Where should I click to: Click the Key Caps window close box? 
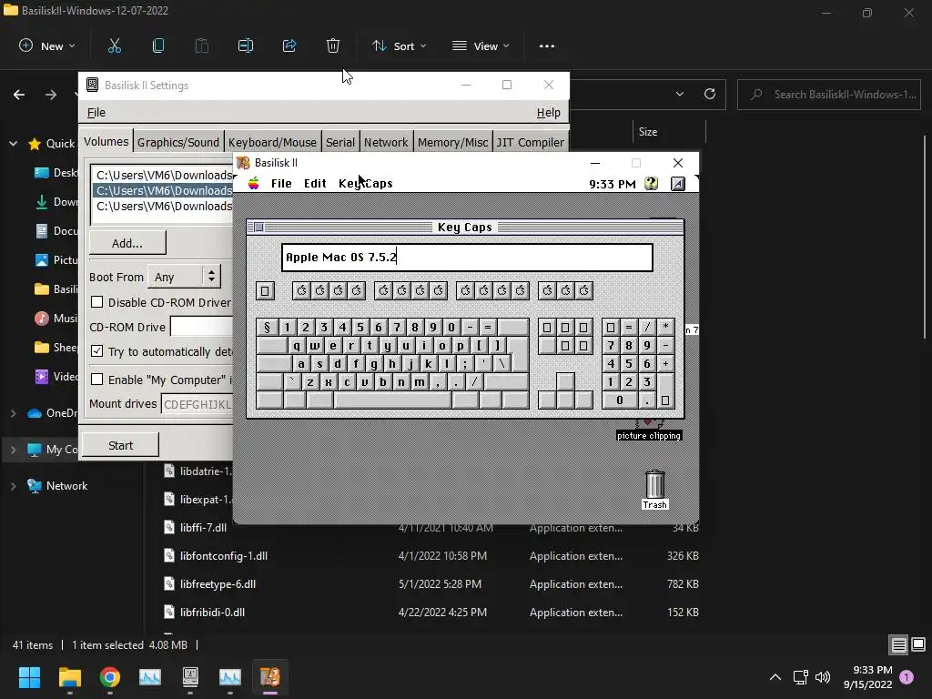click(x=258, y=227)
